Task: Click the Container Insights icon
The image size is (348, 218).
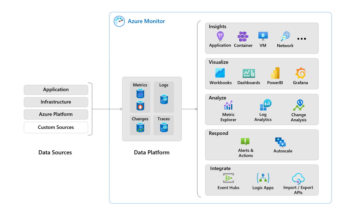Action: pyautogui.click(x=243, y=37)
